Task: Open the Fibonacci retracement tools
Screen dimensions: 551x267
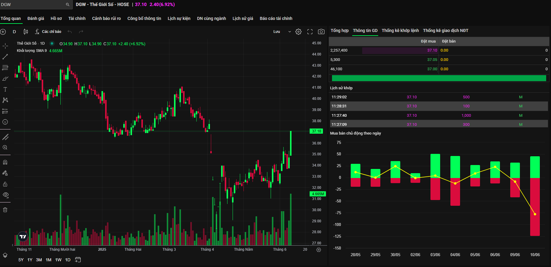Action: (5, 68)
